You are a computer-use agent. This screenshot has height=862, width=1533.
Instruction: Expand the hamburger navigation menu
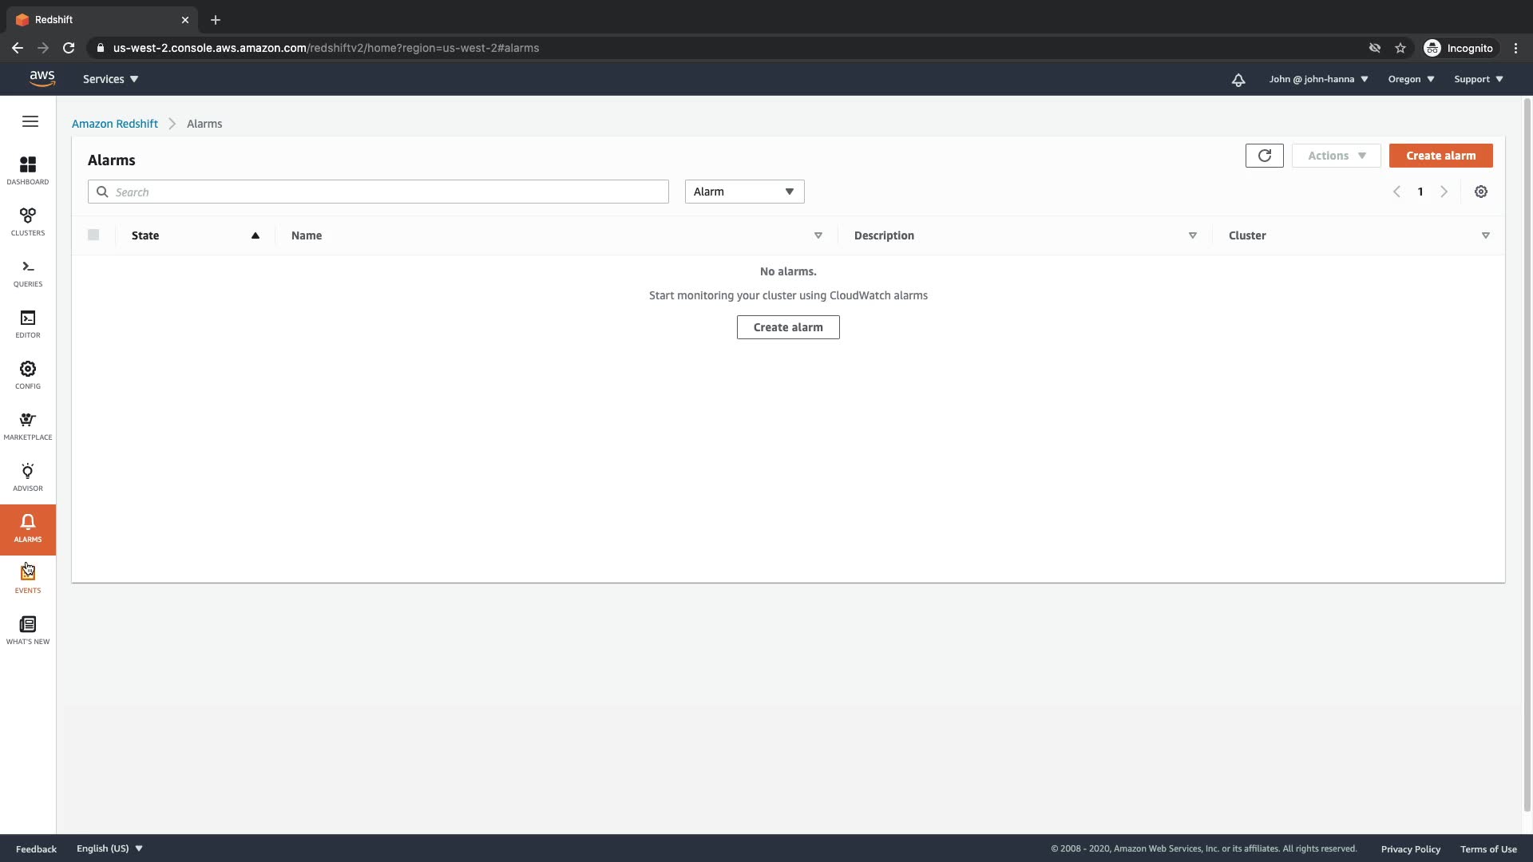30,121
